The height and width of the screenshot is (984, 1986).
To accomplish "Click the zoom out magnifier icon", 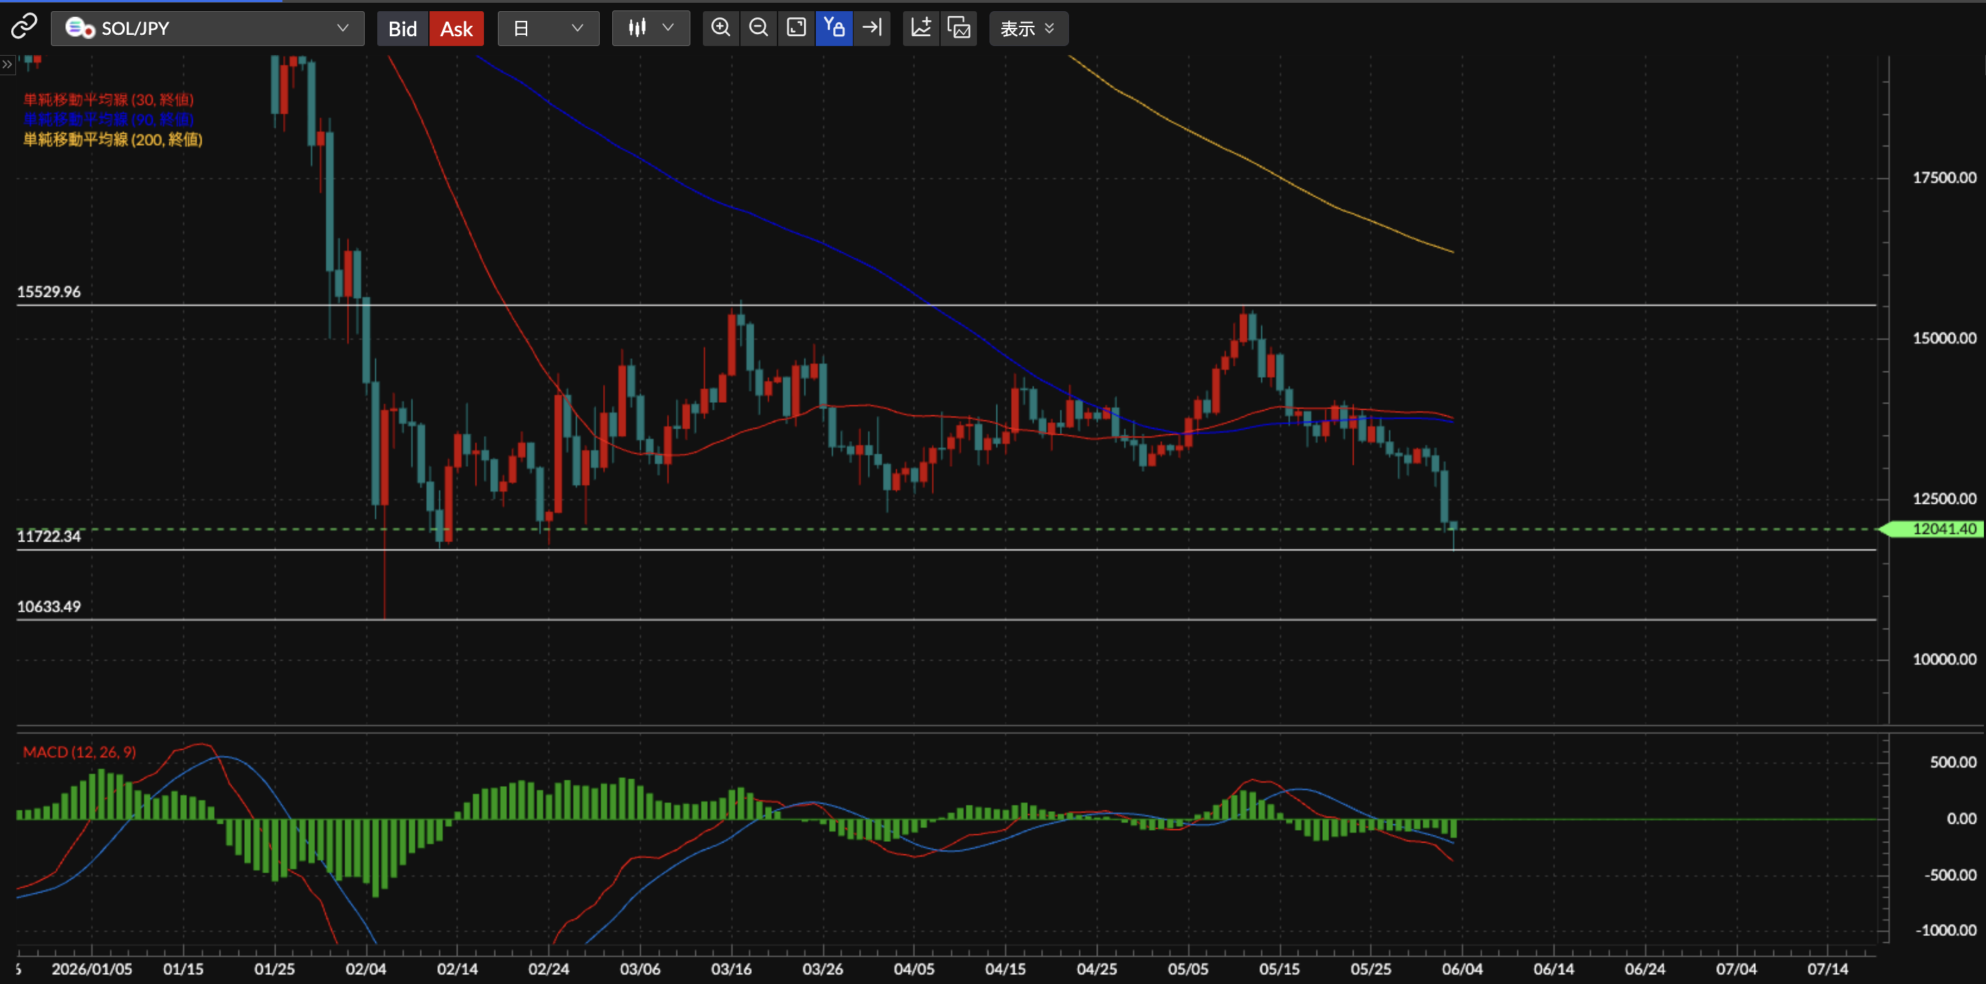I will click(x=759, y=29).
